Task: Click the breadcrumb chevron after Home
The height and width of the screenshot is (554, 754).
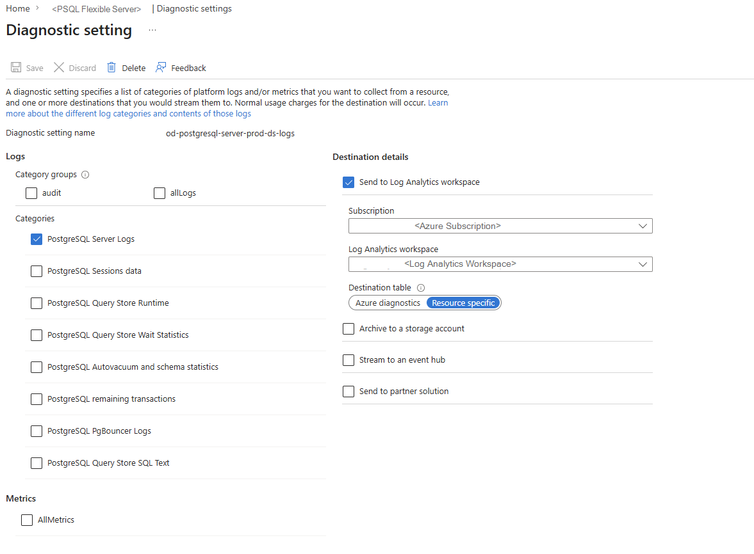Action: (x=37, y=8)
